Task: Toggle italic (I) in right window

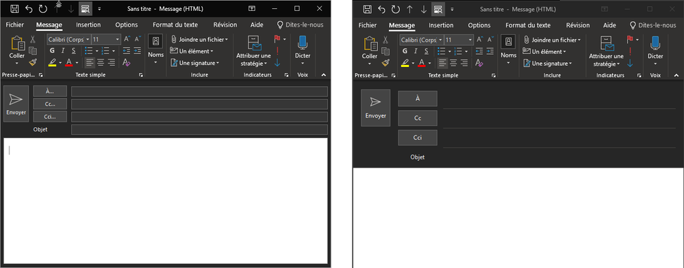Action: point(416,51)
